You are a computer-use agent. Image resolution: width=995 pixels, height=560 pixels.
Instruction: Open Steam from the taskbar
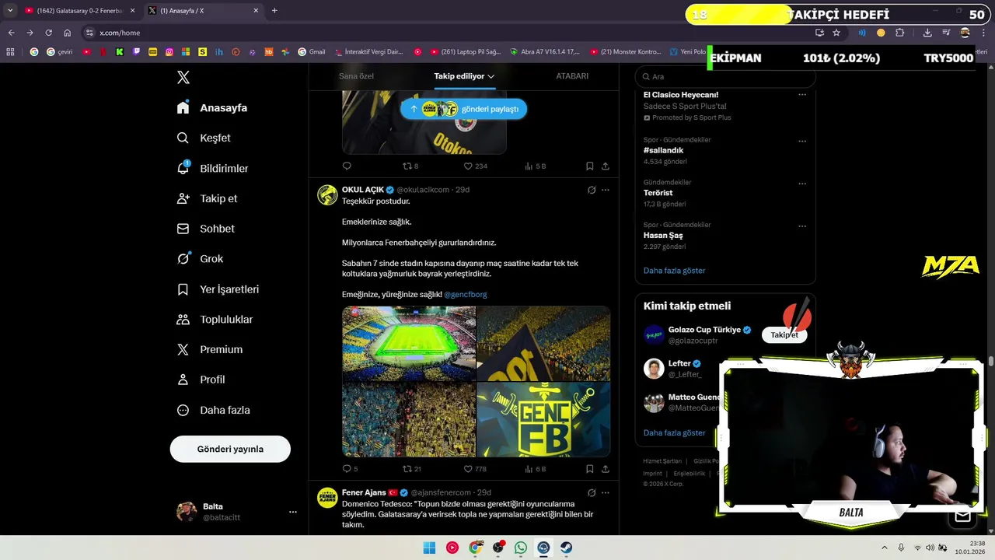566,548
